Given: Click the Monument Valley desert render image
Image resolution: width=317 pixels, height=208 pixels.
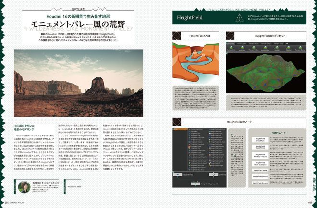Looking at the screenshot, I should coord(78,83).
